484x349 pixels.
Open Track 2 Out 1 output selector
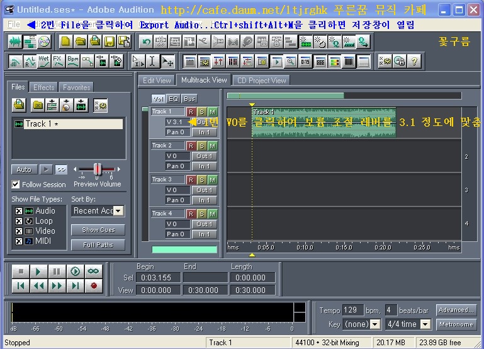coord(204,156)
